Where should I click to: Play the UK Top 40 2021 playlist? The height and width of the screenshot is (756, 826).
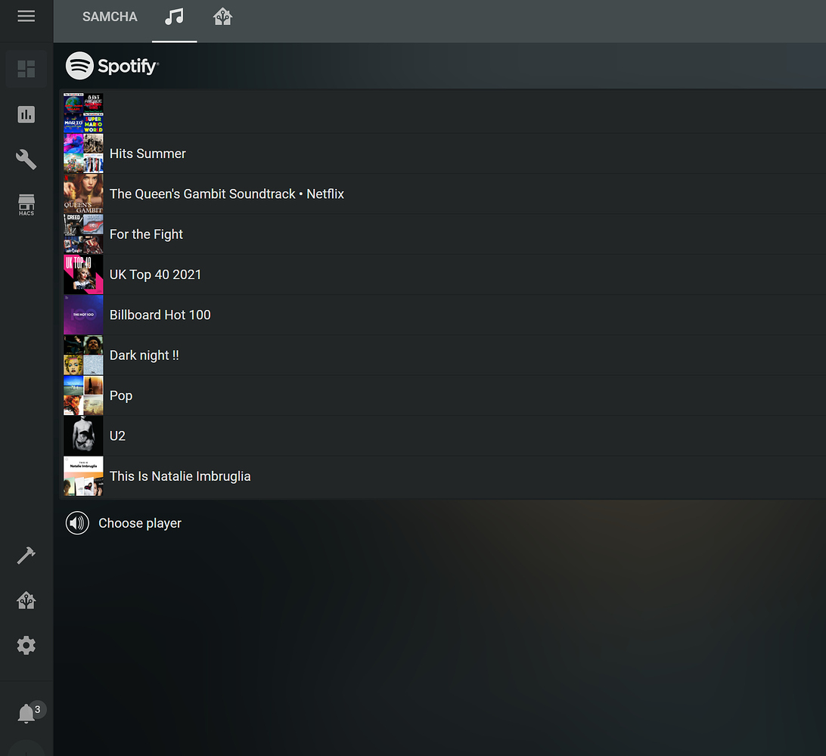tap(156, 274)
